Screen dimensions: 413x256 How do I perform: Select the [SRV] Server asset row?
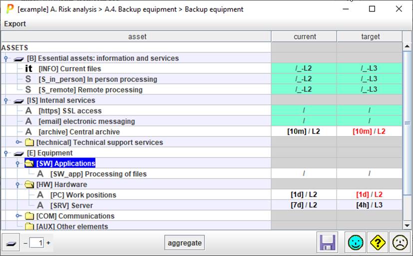71,206
